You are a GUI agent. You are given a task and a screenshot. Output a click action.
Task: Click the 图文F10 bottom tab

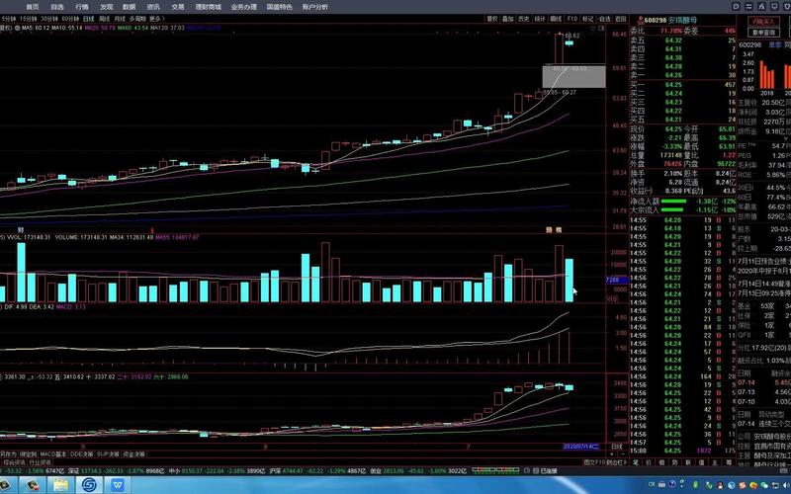click(x=594, y=462)
